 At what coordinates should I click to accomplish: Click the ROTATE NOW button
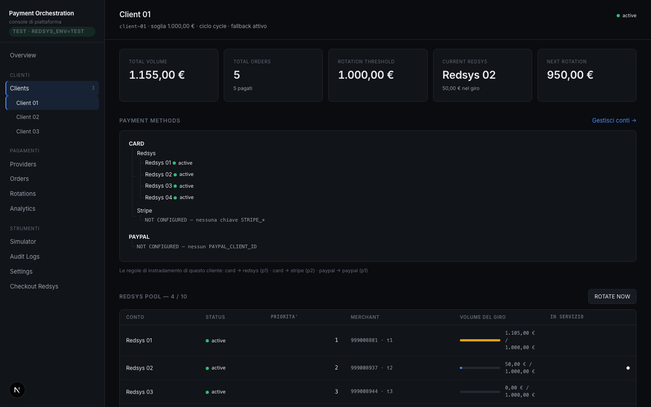coord(612,297)
